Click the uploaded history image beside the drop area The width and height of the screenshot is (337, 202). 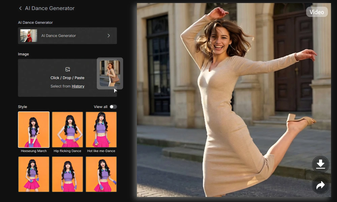tap(110, 73)
